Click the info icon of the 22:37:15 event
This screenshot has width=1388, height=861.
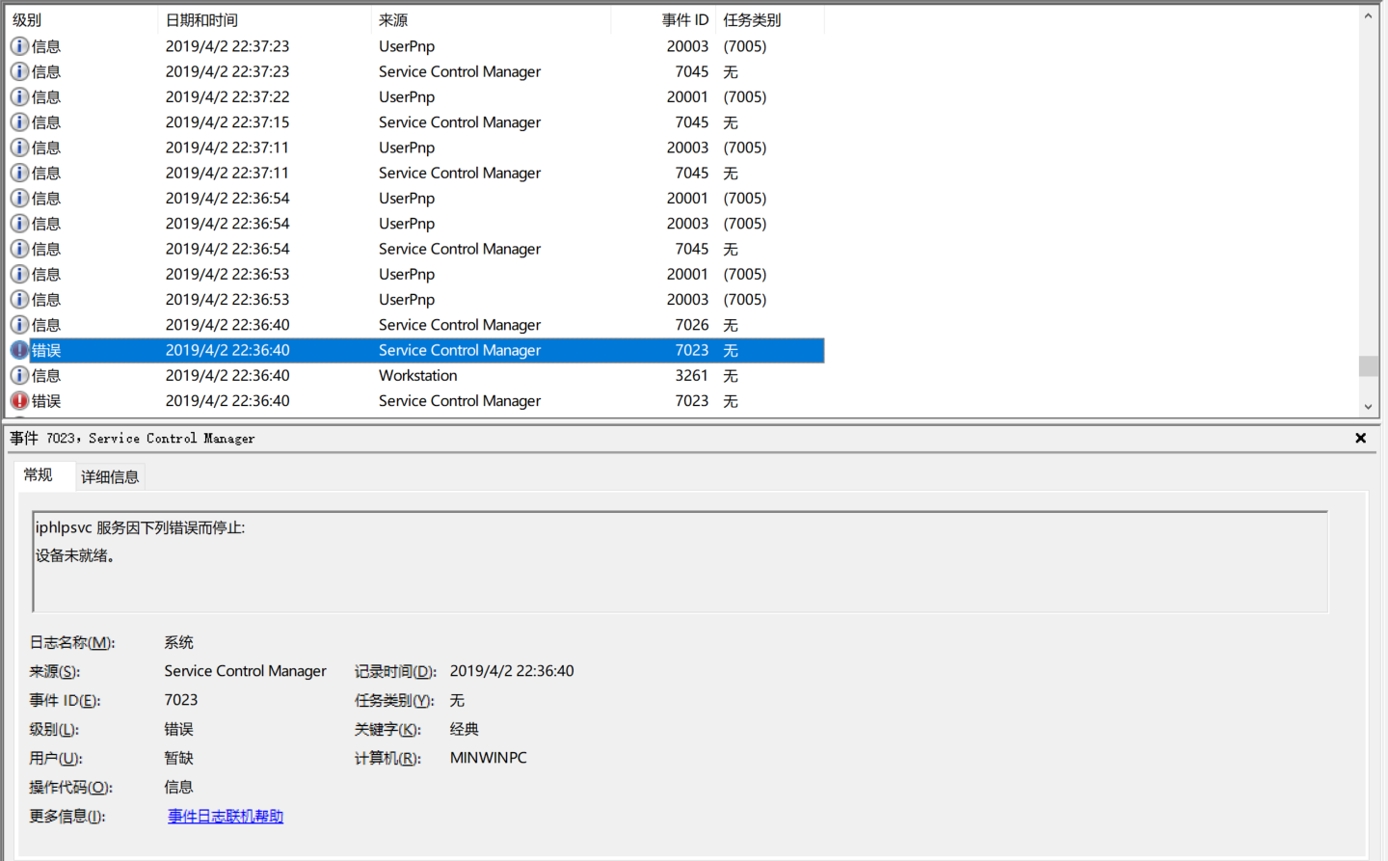pyautogui.click(x=19, y=122)
